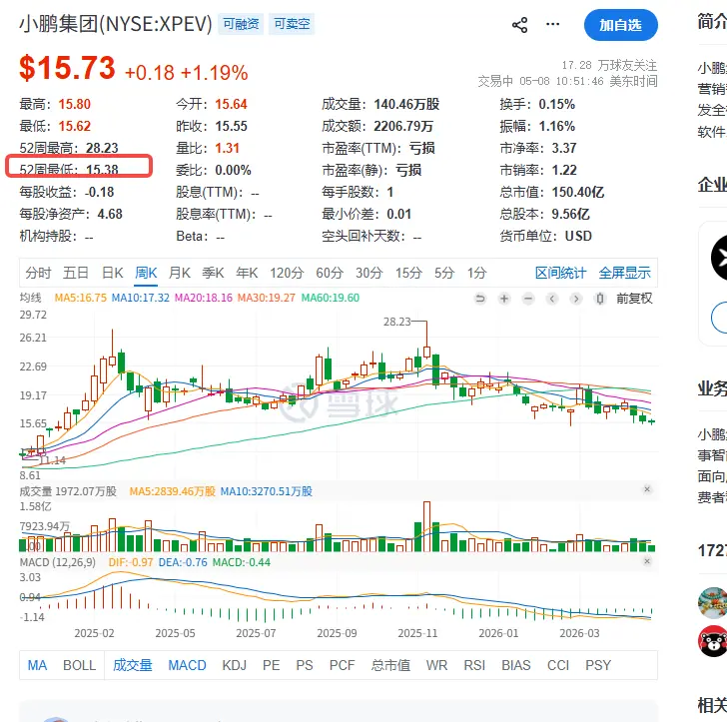Select the 120分 interval tab

coord(287,273)
